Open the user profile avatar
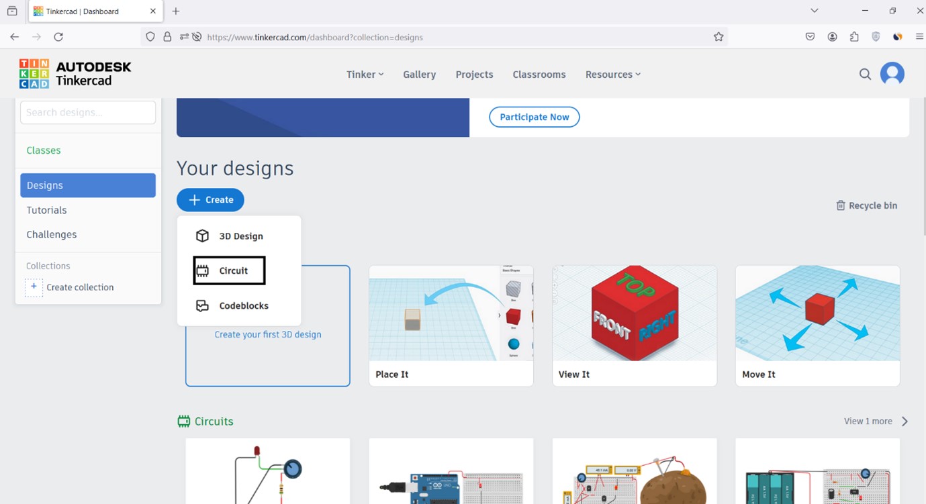The width and height of the screenshot is (926, 504). coord(892,74)
